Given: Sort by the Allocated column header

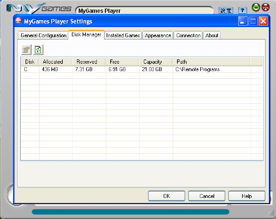Looking at the screenshot, I should pos(55,62).
